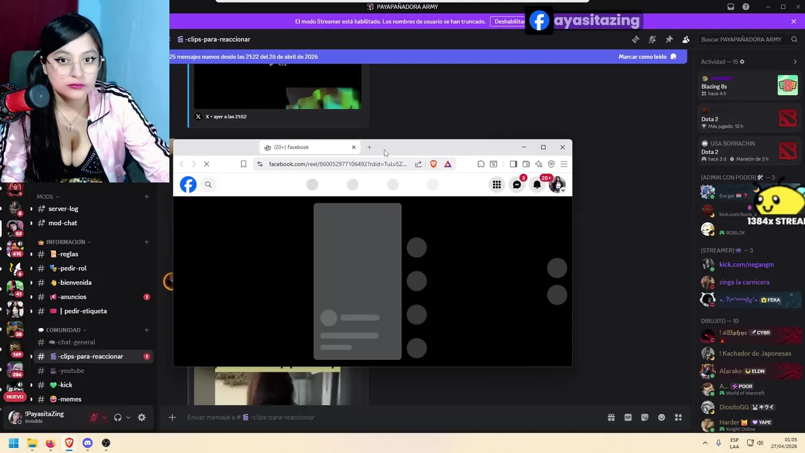Viewport: 805px width, 453px height.
Task: Toggle channel notification bell in header
Action: [652, 39]
